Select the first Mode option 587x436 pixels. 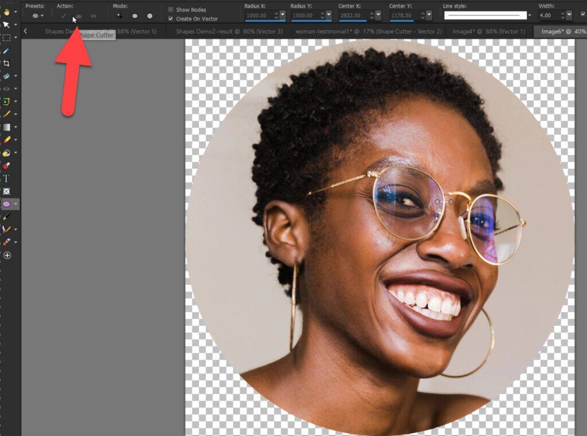click(119, 15)
